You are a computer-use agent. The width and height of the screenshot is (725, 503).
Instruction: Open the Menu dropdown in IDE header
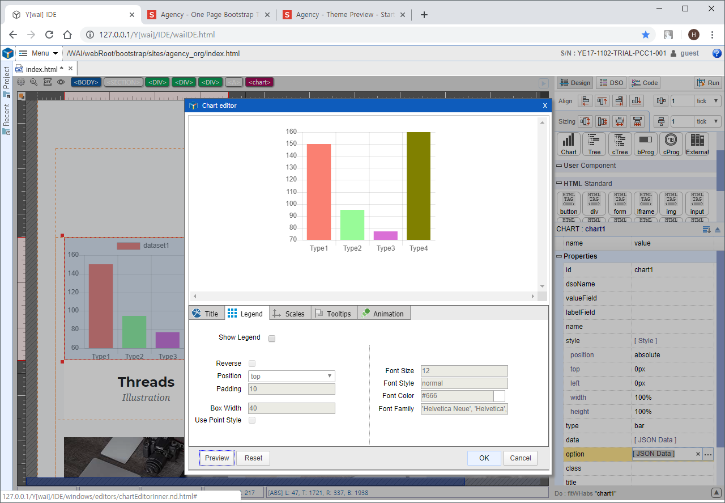(x=39, y=53)
